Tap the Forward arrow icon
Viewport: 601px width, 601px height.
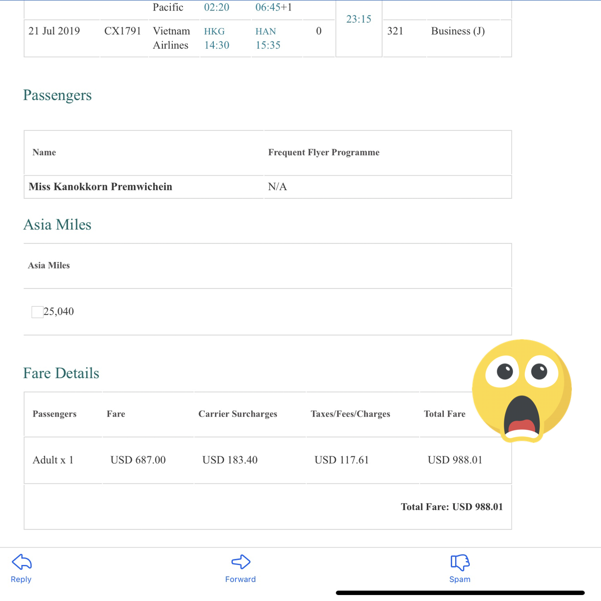click(x=241, y=562)
